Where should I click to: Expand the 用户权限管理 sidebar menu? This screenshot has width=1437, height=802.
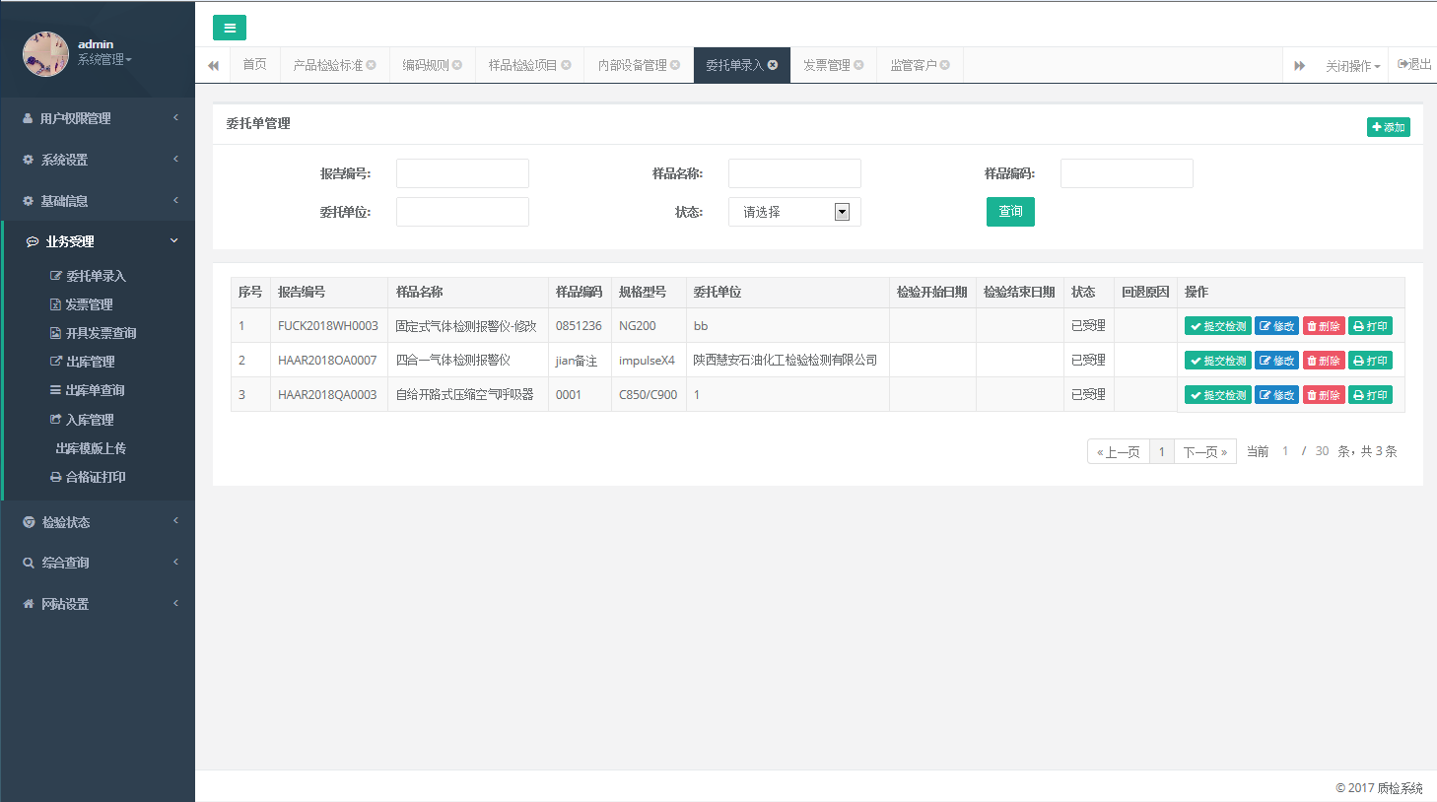(98, 118)
